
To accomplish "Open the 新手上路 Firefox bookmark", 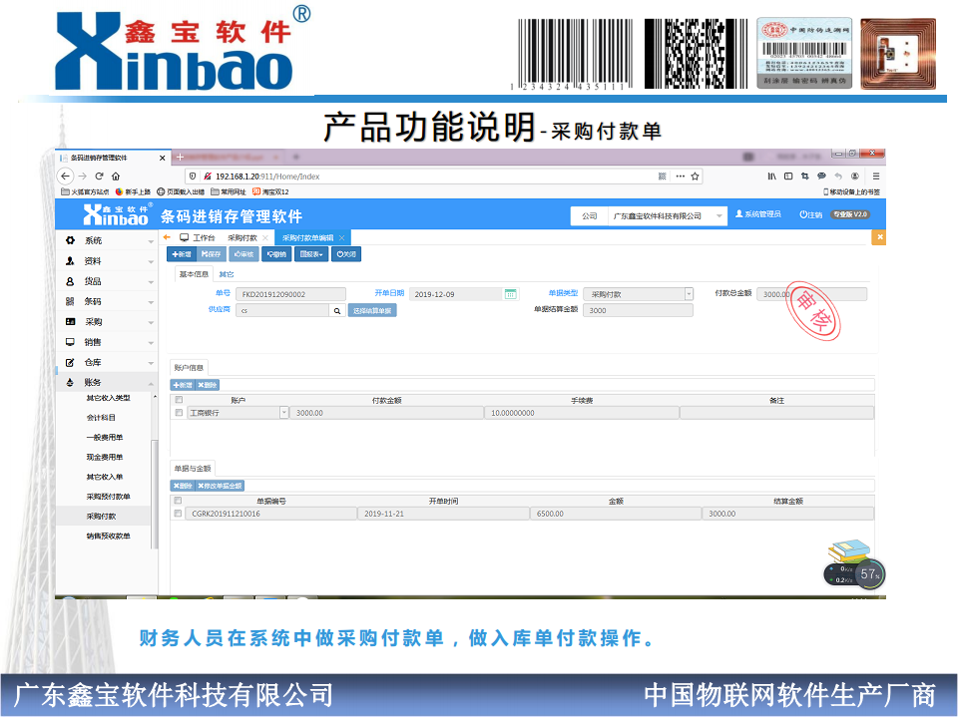I will tap(133, 191).
